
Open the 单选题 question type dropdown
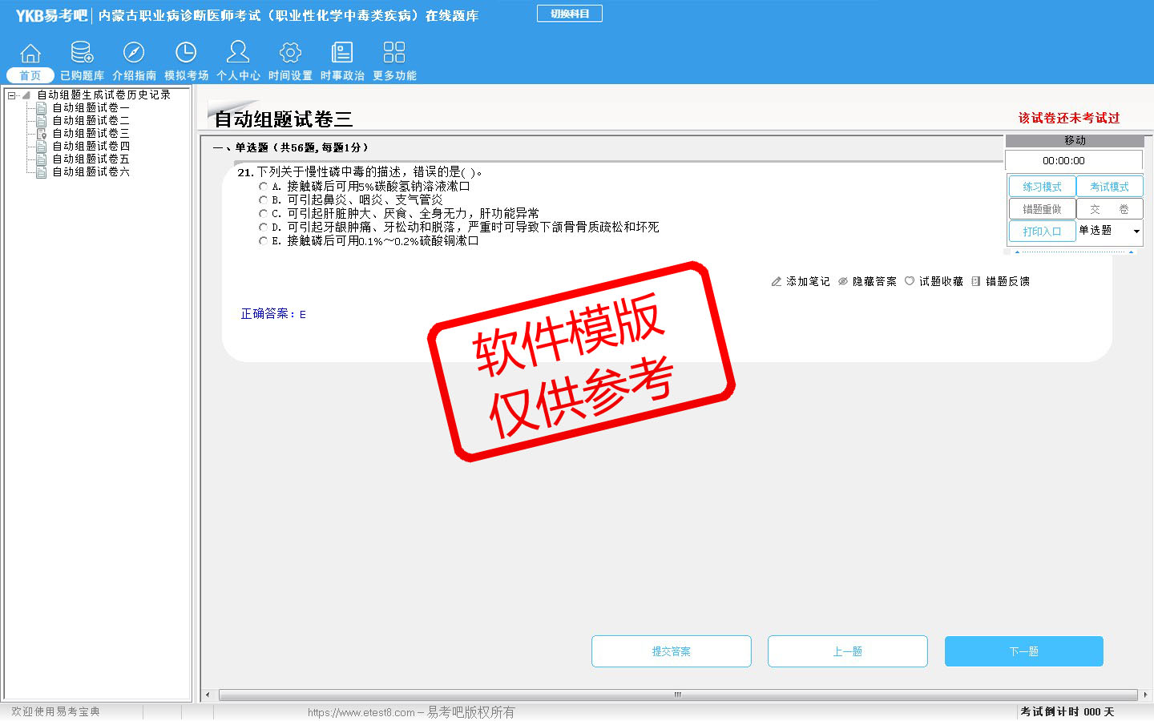click(x=1109, y=231)
